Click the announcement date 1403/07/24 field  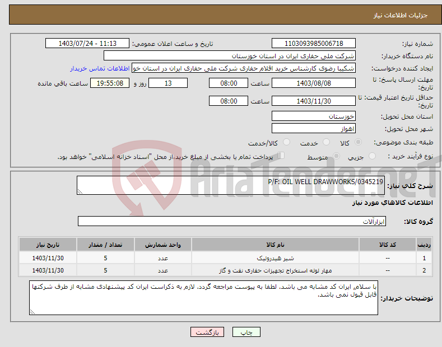87,44
